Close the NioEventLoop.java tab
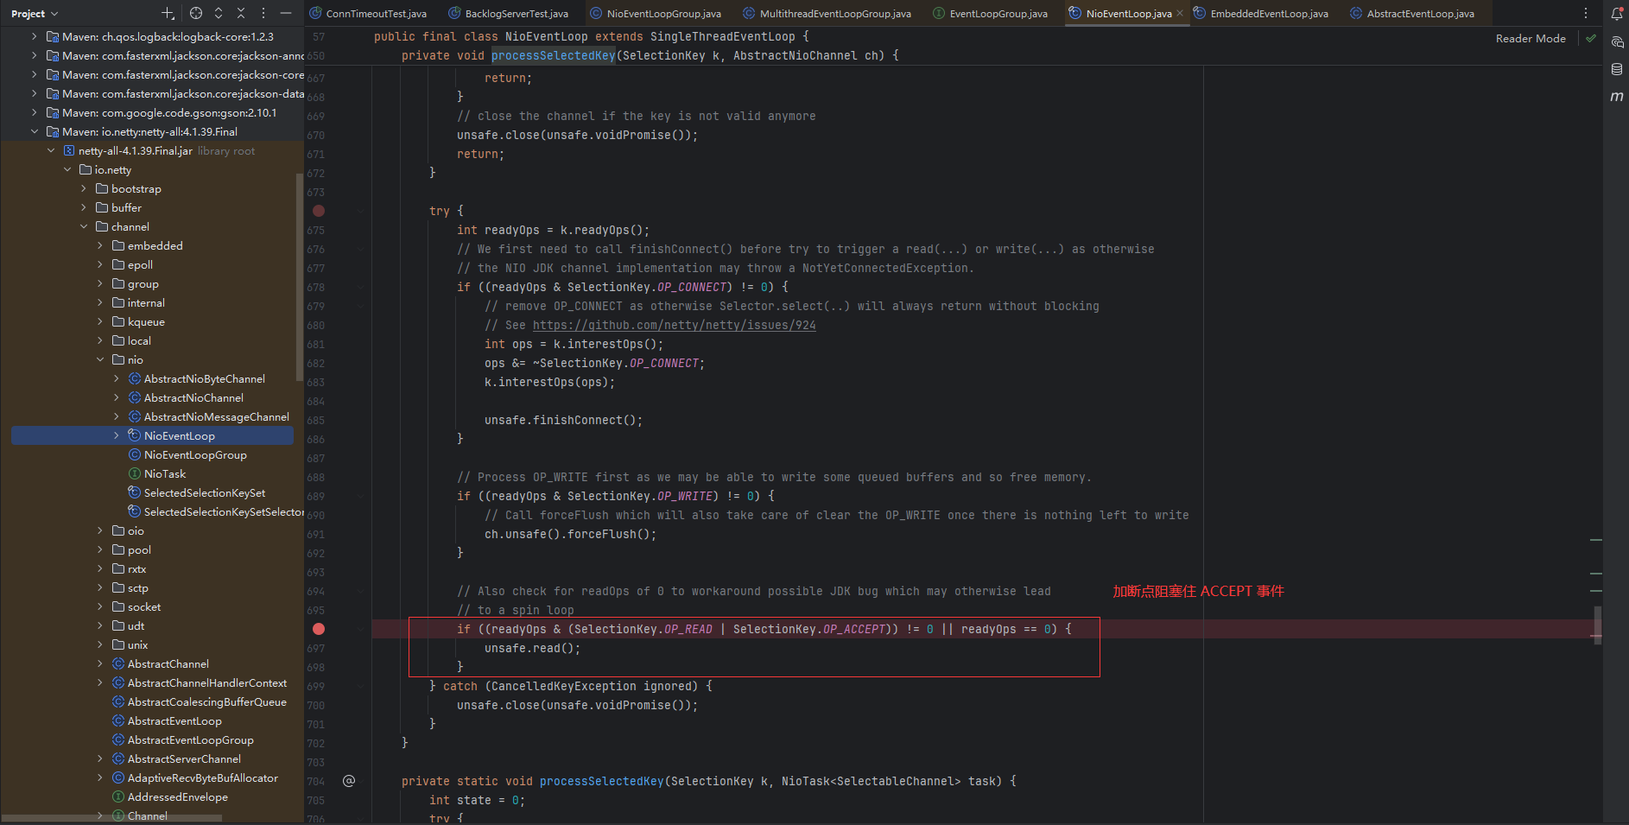Image resolution: width=1629 pixels, height=825 pixels. click(x=1180, y=14)
